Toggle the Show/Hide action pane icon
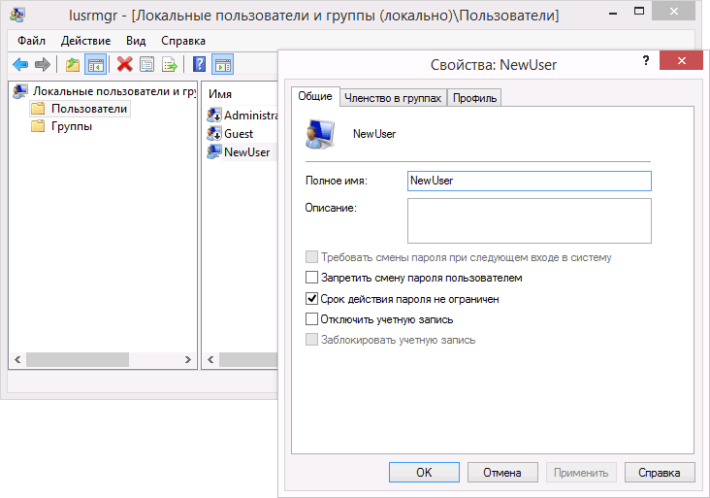Image resolution: width=710 pixels, height=498 pixels. point(222,64)
